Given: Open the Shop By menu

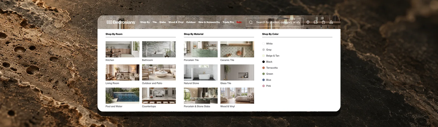Looking at the screenshot, I should point(145,22).
